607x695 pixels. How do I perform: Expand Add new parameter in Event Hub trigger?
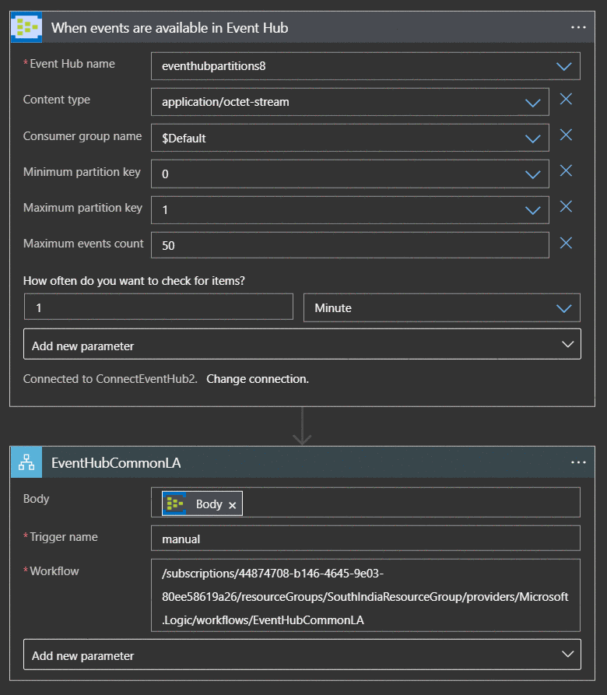[302, 345]
